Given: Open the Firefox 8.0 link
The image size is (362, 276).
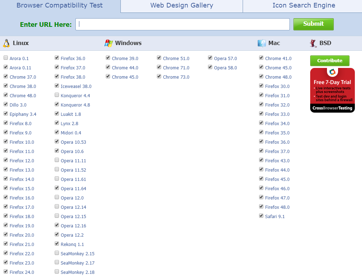Looking at the screenshot, I should [20, 124].
